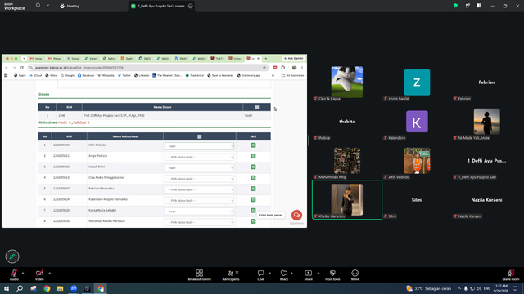The height and width of the screenshot is (294, 524).
Task: Expand the Chat options arrow
Action: [x=269, y=273]
